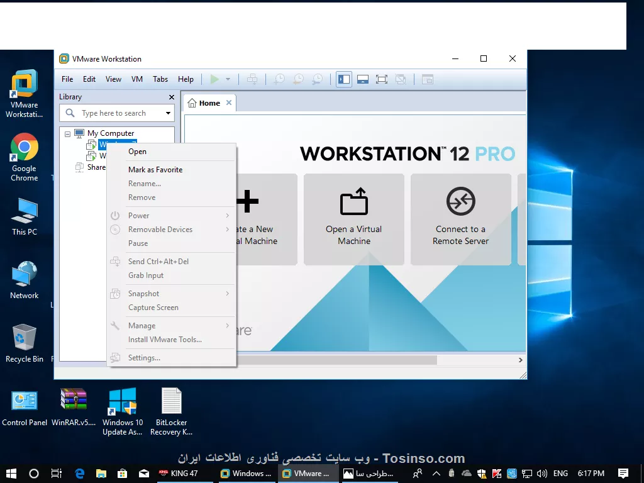Select the This PC desktop icon

pos(25,217)
